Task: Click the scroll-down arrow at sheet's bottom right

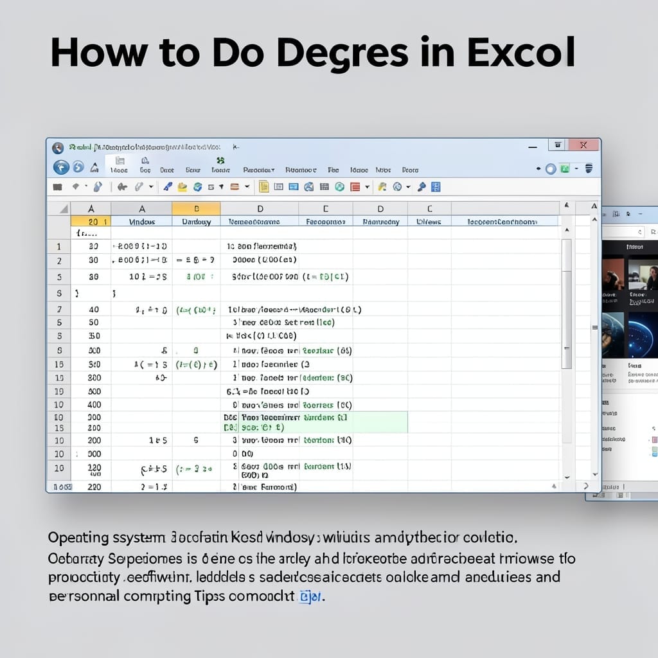Action: pyautogui.click(x=567, y=477)
